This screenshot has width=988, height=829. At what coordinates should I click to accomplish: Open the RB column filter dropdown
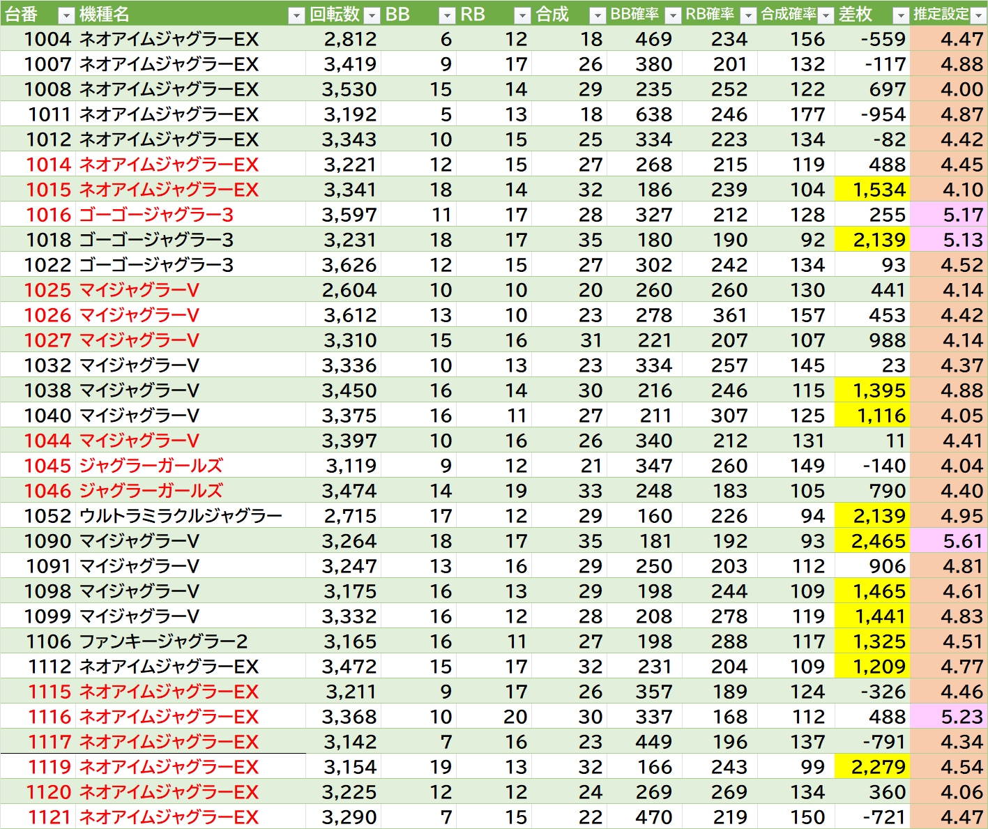click(522, 15)
